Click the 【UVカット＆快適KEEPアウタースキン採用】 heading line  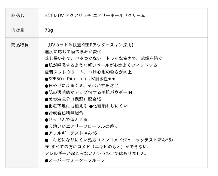(x=90, y=45)
